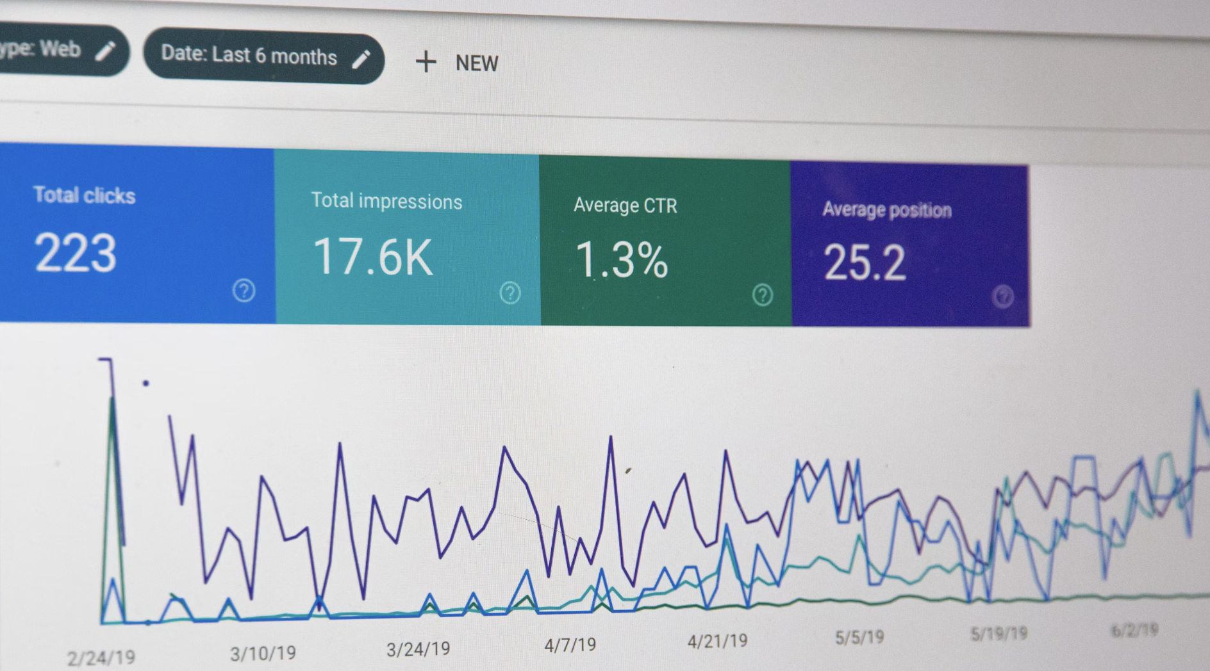The height and width of the screenshot is (671, 1210).
Task: Open help icon on Average position card
Action: 1003,297
